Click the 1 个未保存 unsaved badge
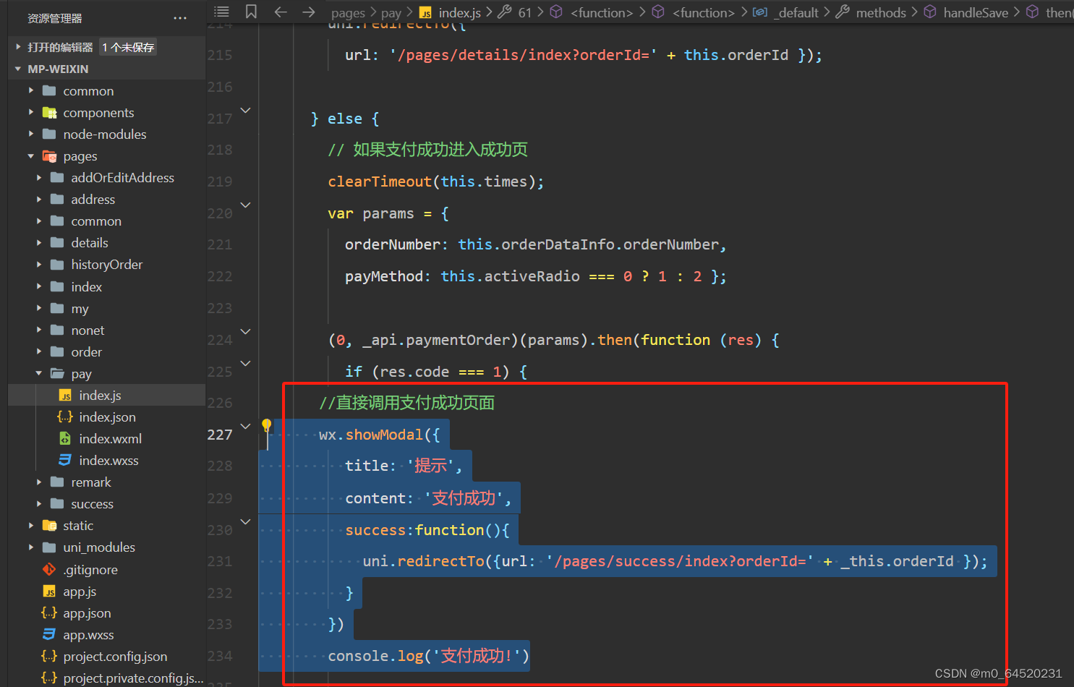Viewport: 1074px width, 687px height. 128,47
